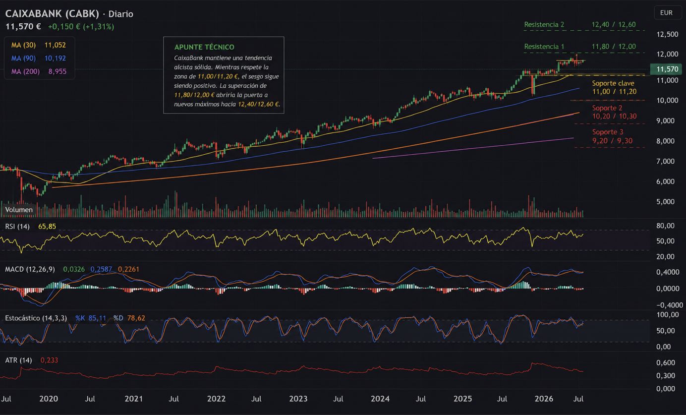Click the MACD signal value 0,2261
Viewport: 686px width, 415px height.
click(128, 269)
